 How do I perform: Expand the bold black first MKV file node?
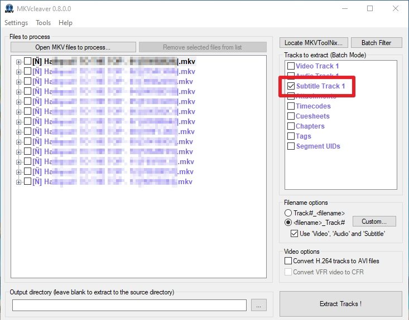click(18, 62)
